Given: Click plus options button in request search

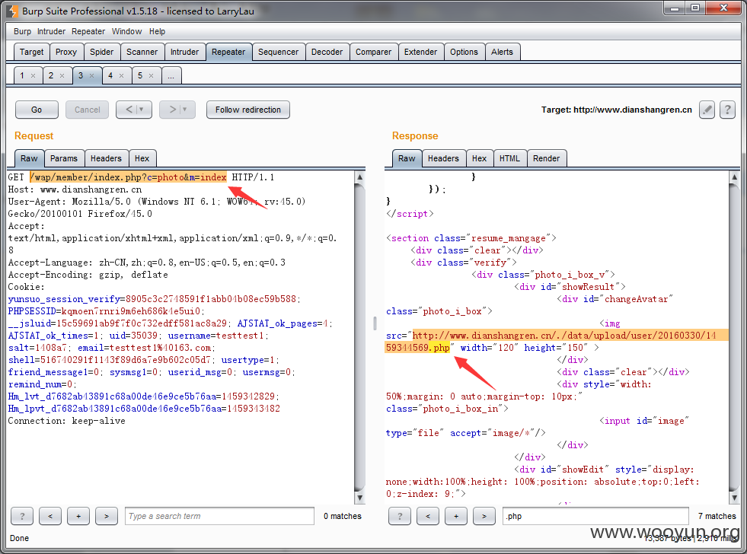Looking at the screenshot, I should (x=78, y=516).
